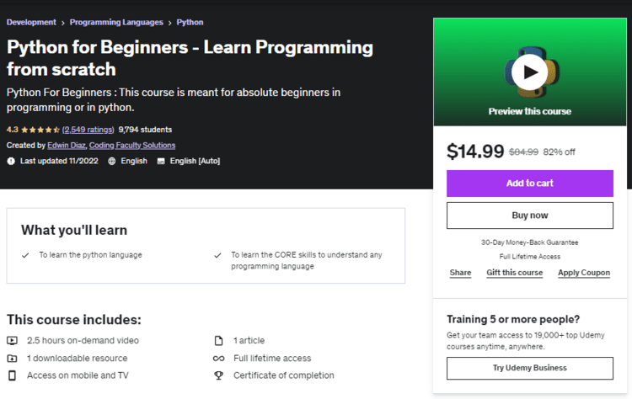The width and height of the screenshot is (632, 399).
Task: Click '30-Day Money-Back Guarantee' text
Action: [530, 242]
